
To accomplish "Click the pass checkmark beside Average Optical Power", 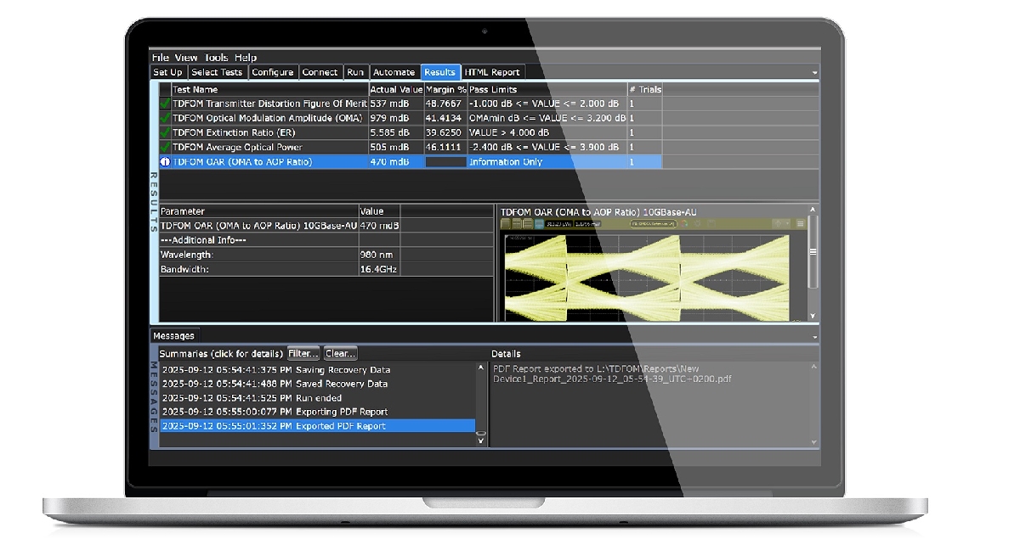I will pyautogui.click(x=165, y=148).
